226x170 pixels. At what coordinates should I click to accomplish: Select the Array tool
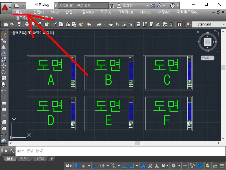(4, 59)
